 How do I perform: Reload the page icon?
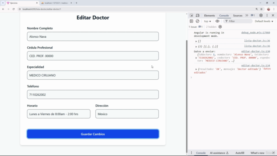pyautogui.click(x=13, y=9)
